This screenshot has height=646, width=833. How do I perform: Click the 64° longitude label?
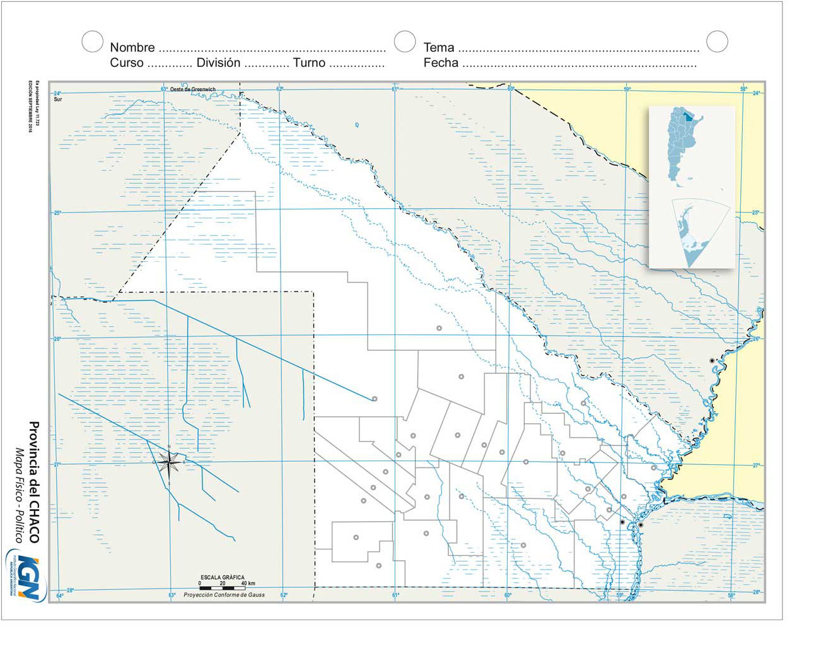[60, 596]
